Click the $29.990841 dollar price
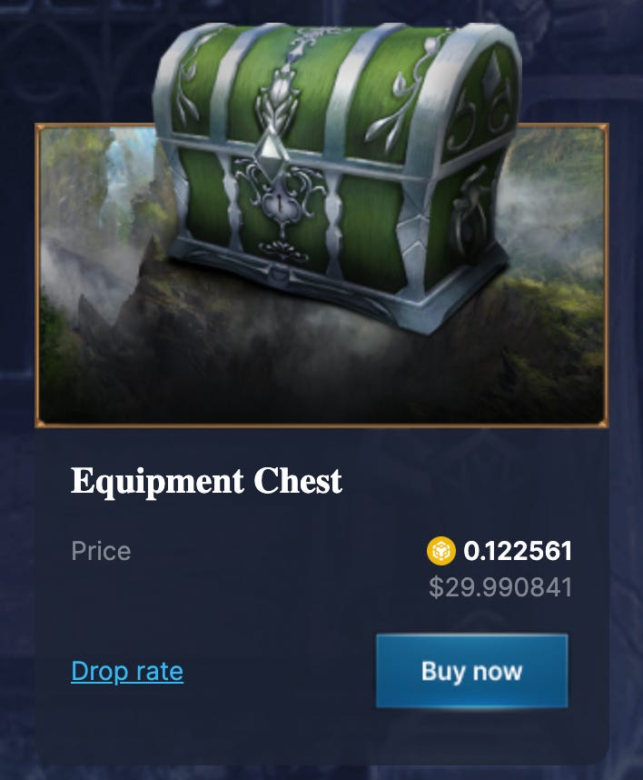Screen dimensions: 643x780 click(500, 587)
